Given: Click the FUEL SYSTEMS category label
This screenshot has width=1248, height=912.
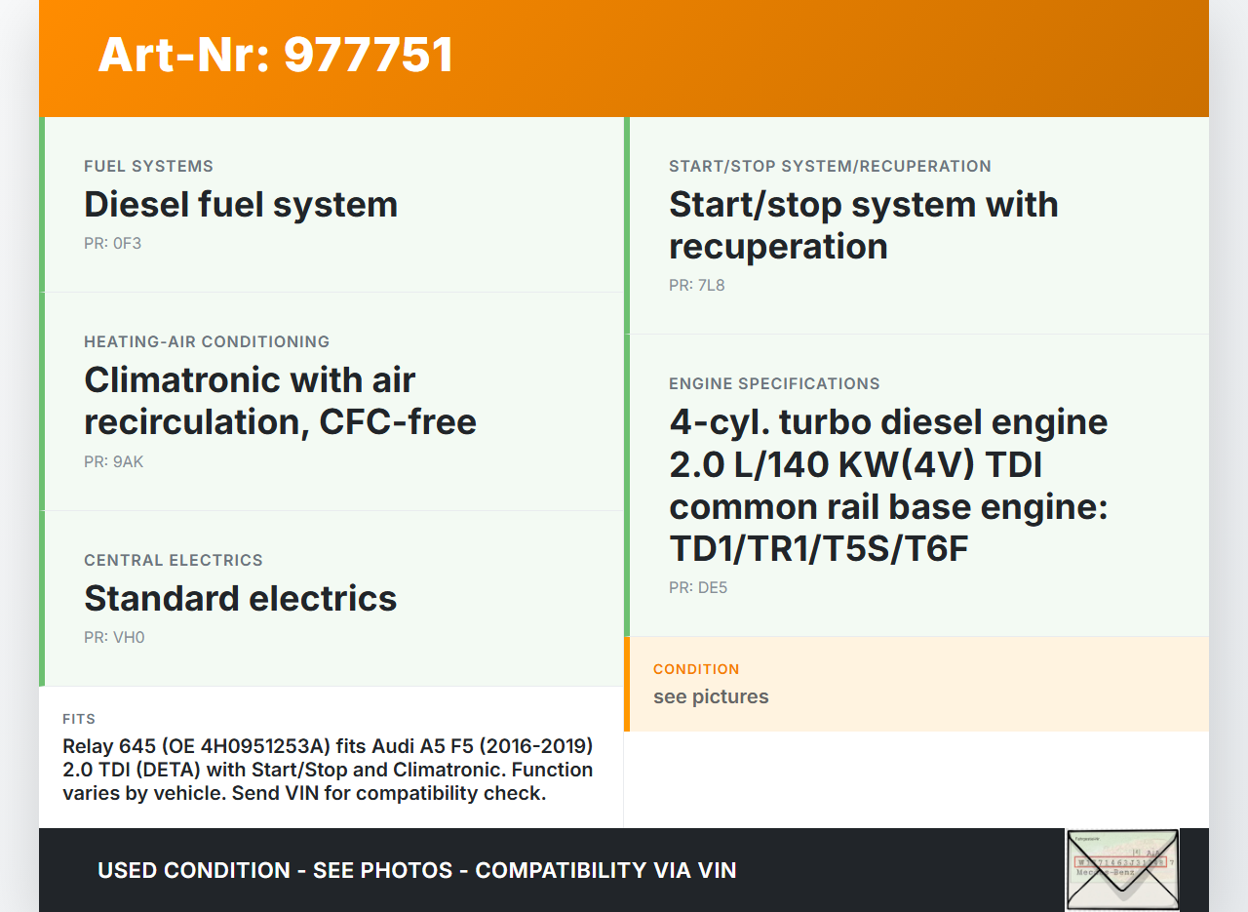Looking at the screenshot, I should pyautogui.click(x=148, y=166).
